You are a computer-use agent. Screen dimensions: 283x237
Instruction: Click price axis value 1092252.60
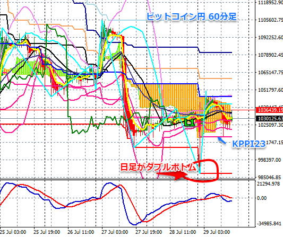(270, 37)
